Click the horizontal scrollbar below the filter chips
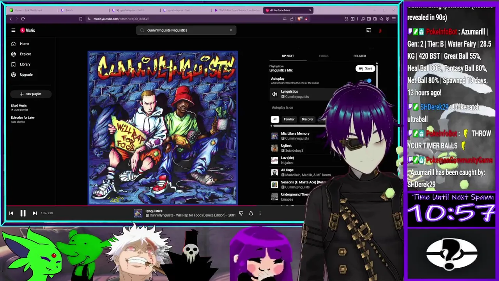The image size is (499, 281). pos(298,126)
